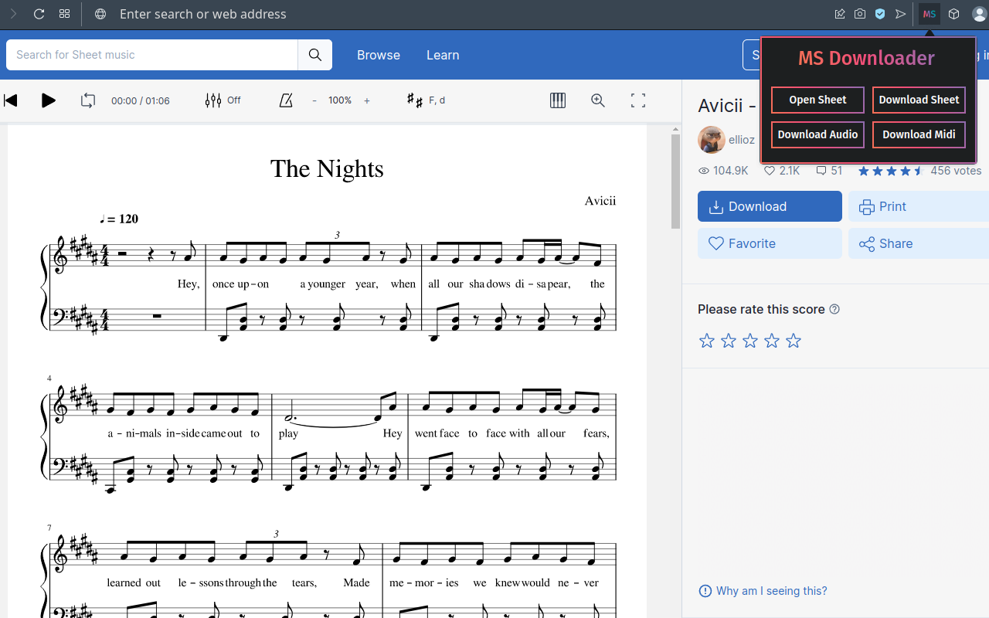Screen dimensions: 989x618
Task: Open the MS Downloader browser extension
Action: pos(929,14)
